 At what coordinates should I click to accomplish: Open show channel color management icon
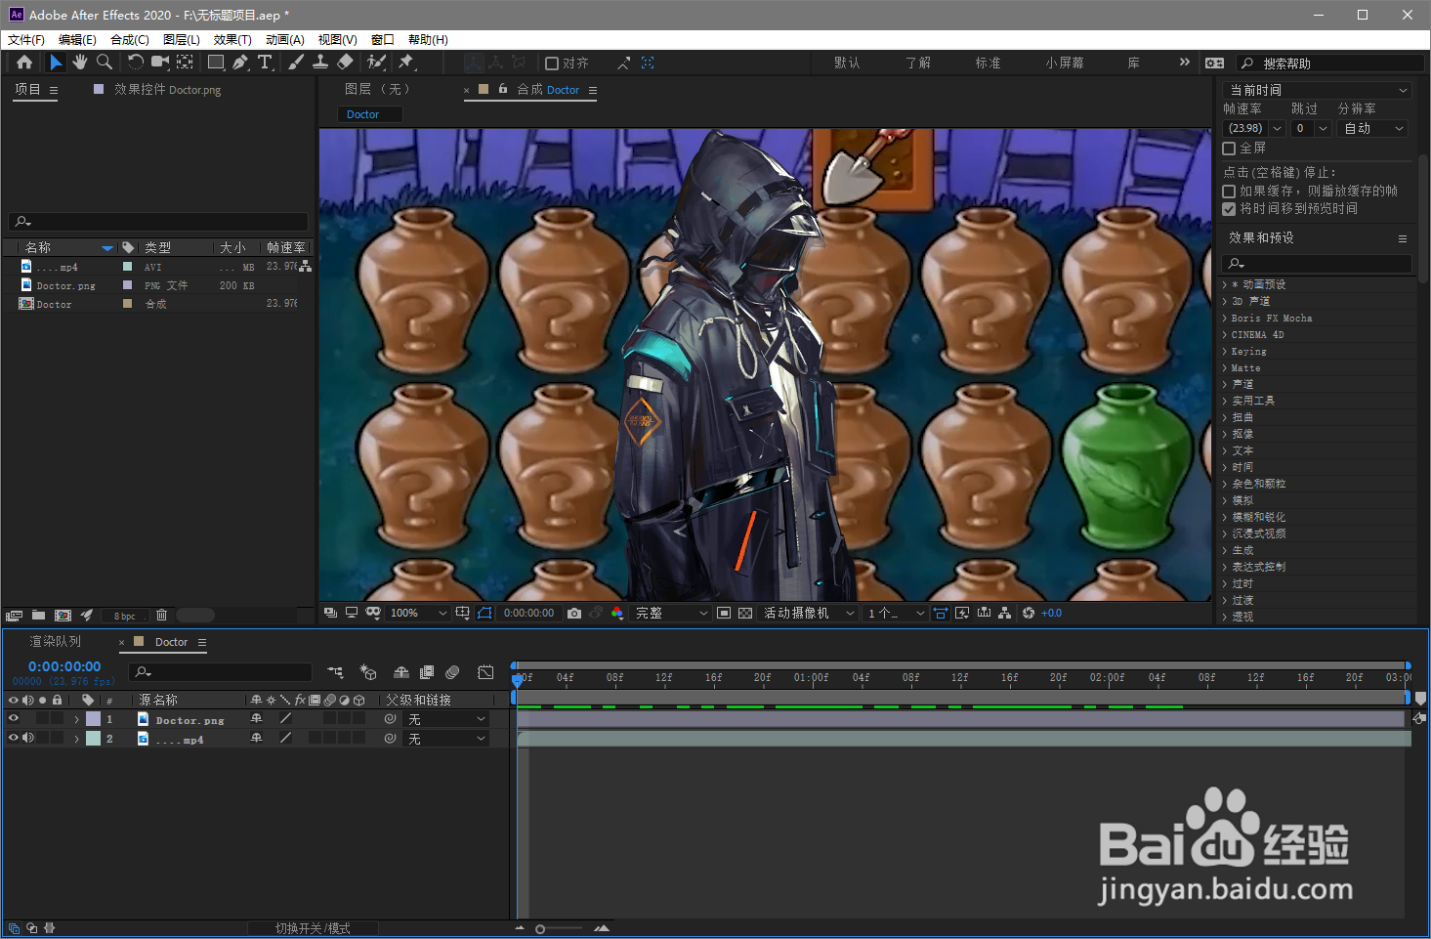point(617,613)
